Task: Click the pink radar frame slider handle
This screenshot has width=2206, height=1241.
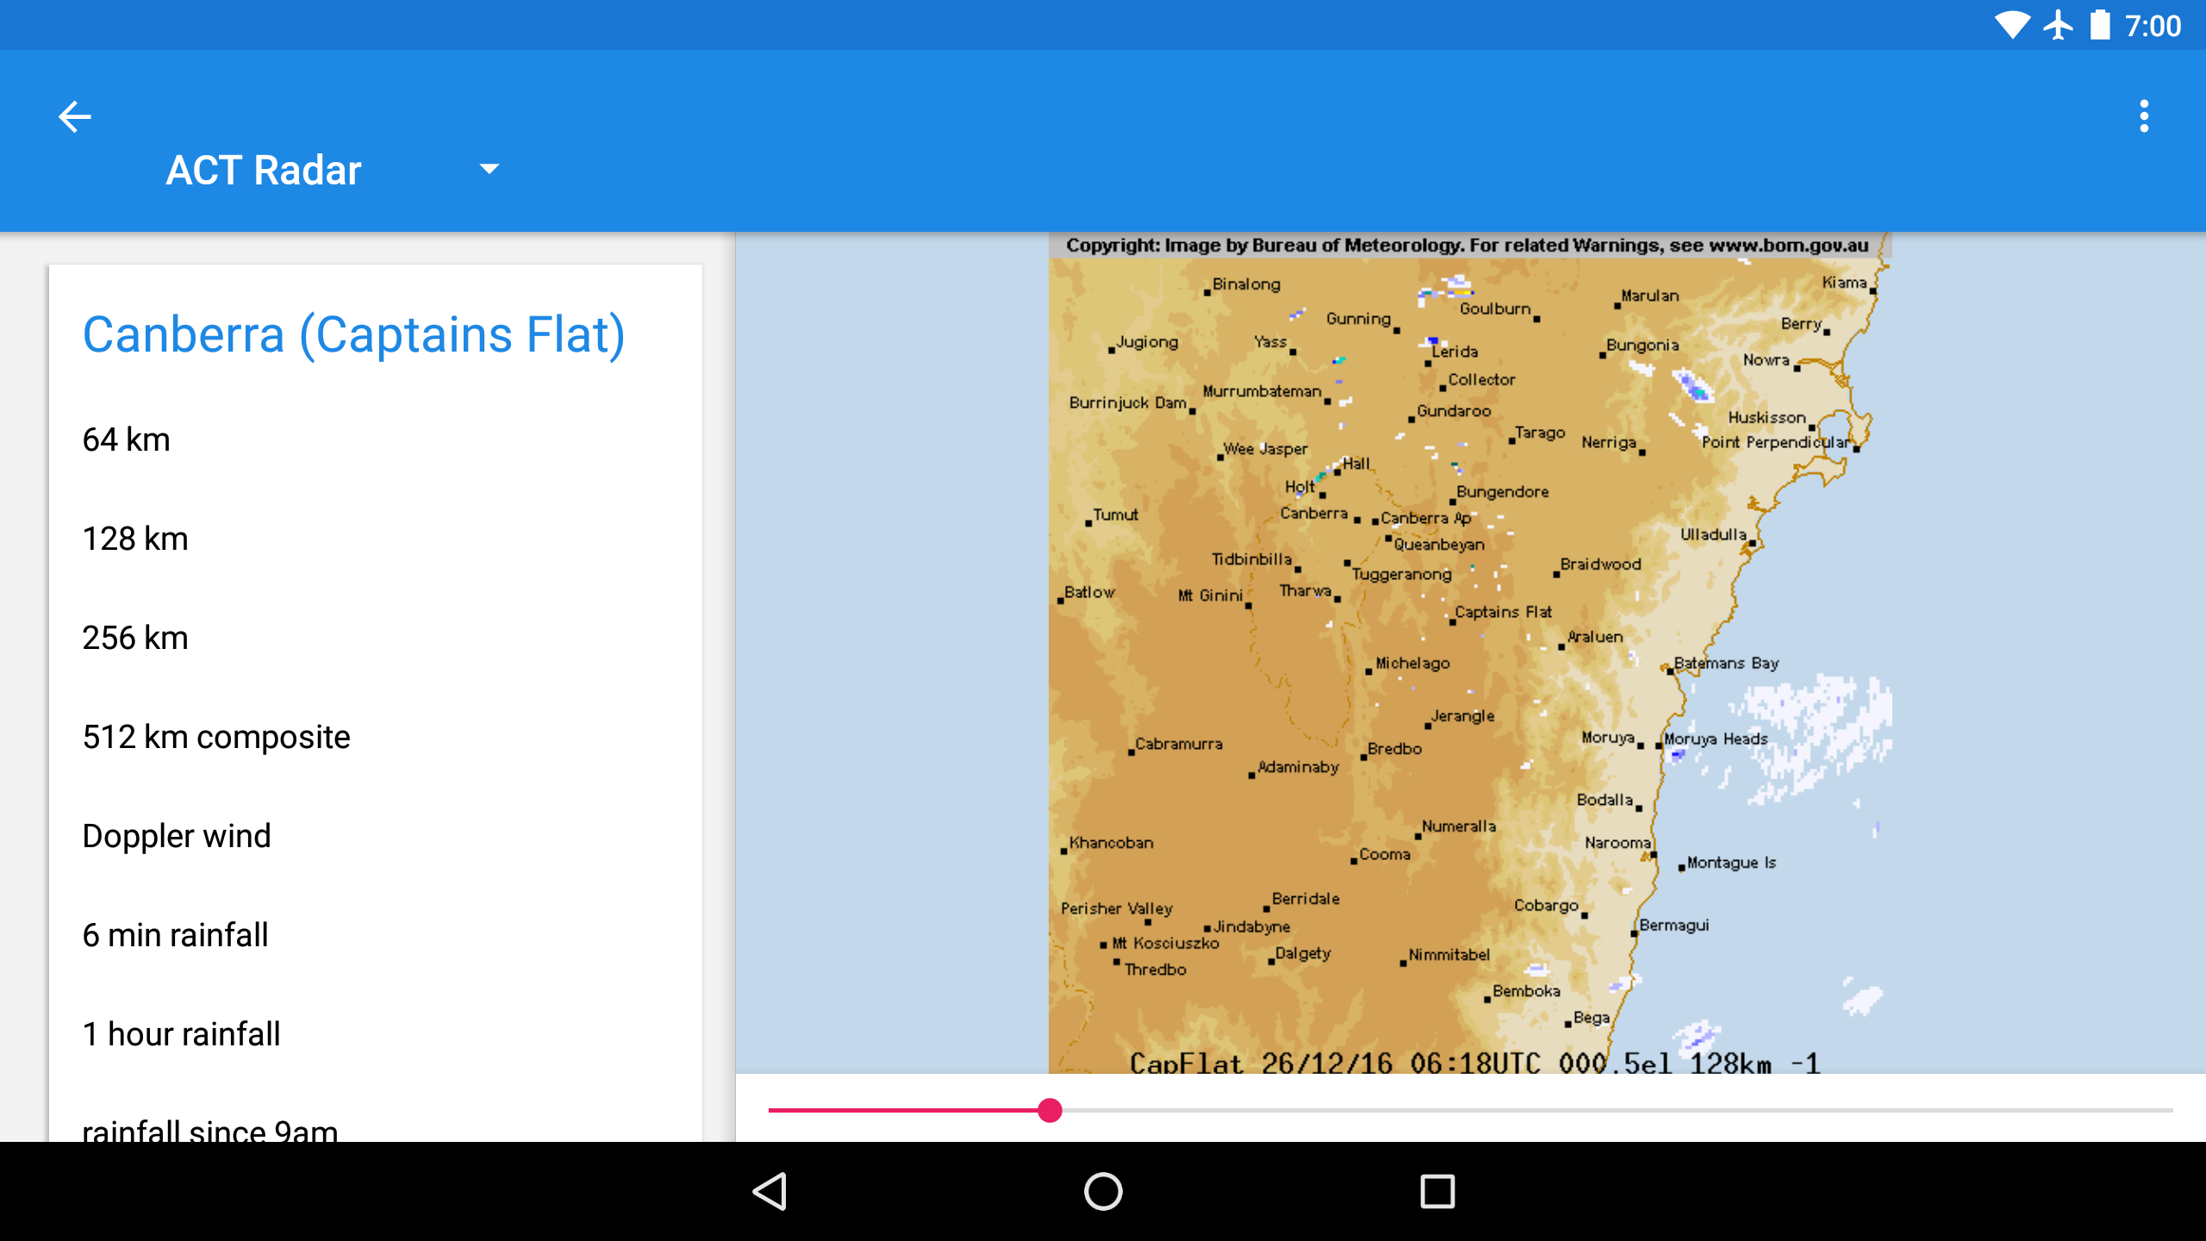Action: [x=1050, y=1110]
